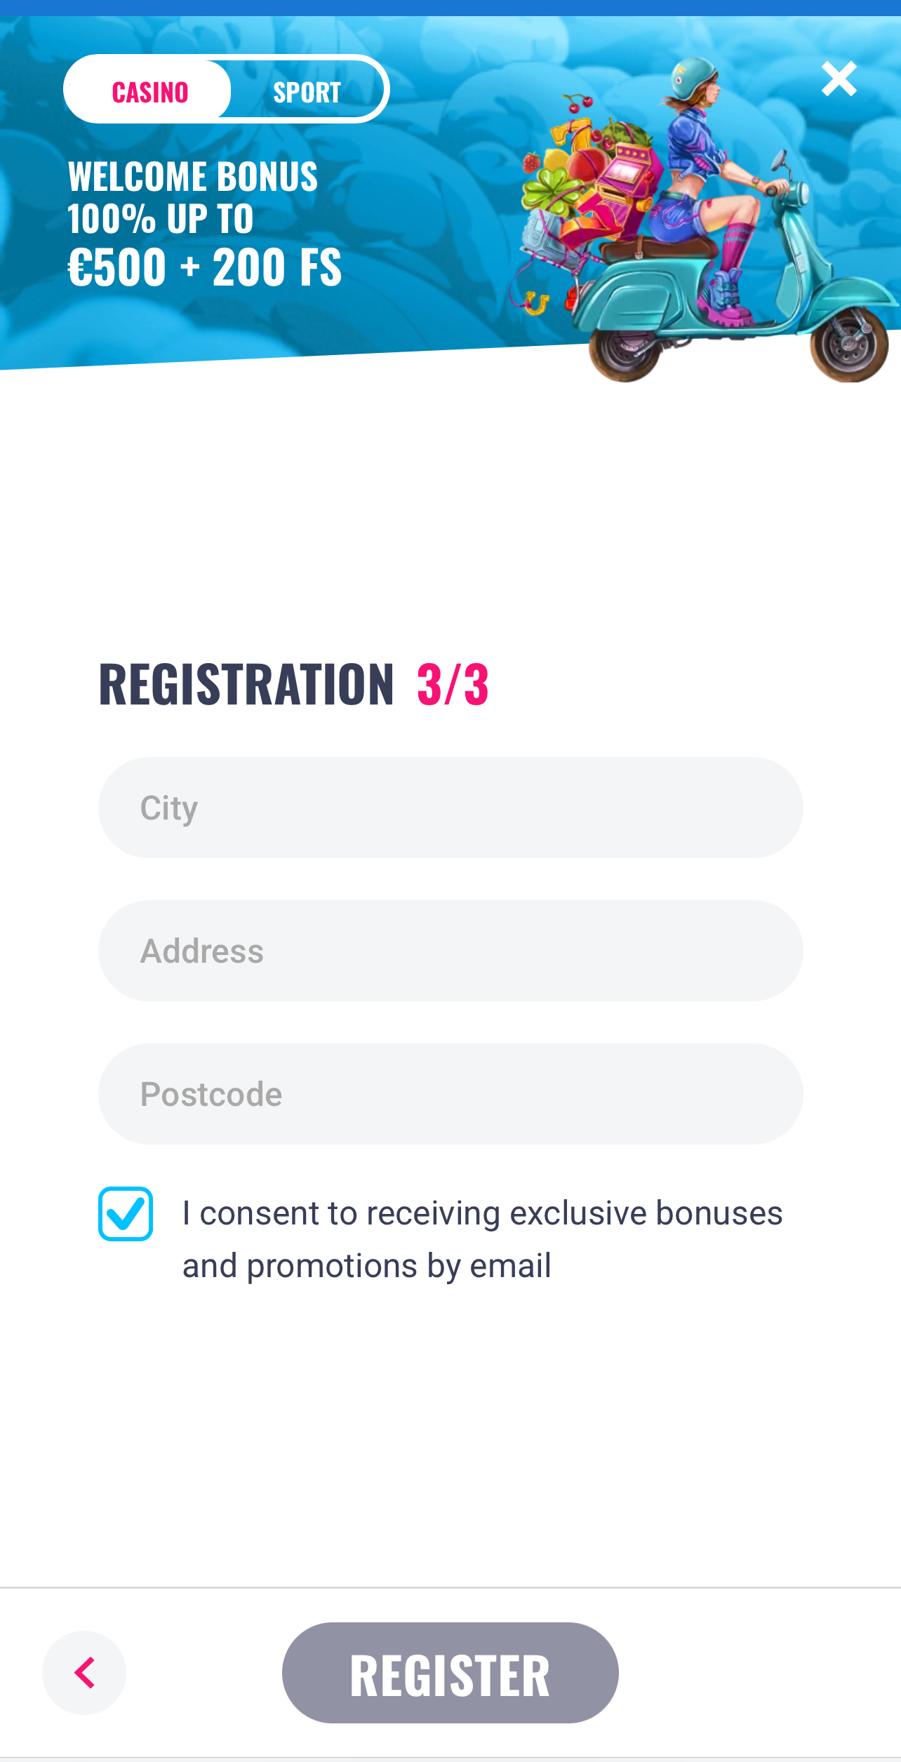
Task: Go back using the pink chevron arrow
Action: pyautogui.click(x=84, y=1672)
